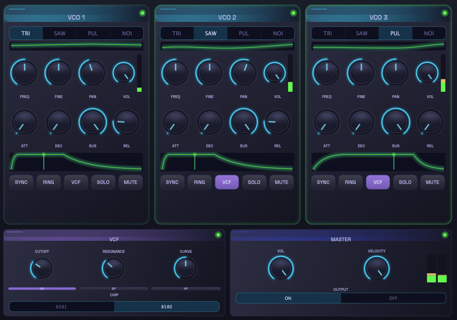Switch VCO 3 to SAW waveform
Image resolution: width=457 pixels, height=320 pixels.
[362, 33]
